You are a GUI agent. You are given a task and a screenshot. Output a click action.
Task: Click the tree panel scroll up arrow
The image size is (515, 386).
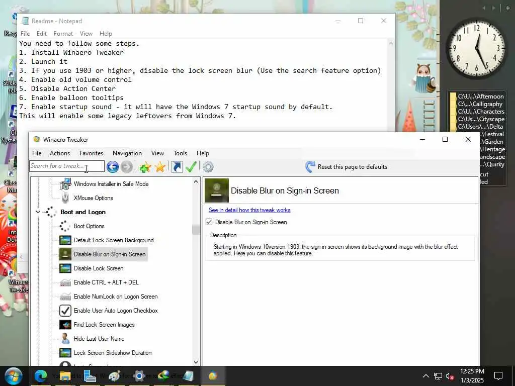click(196, 181)
